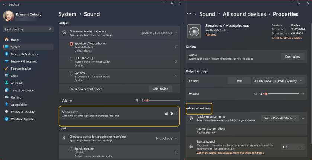This screenshot has height=160, width=312.
Task: Select Accessibility in the sidebar
Action: [21, 105]
